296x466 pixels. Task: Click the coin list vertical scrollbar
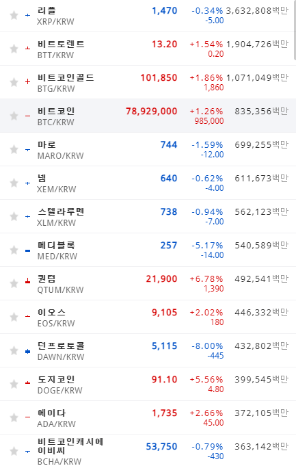tap(295, 29)
